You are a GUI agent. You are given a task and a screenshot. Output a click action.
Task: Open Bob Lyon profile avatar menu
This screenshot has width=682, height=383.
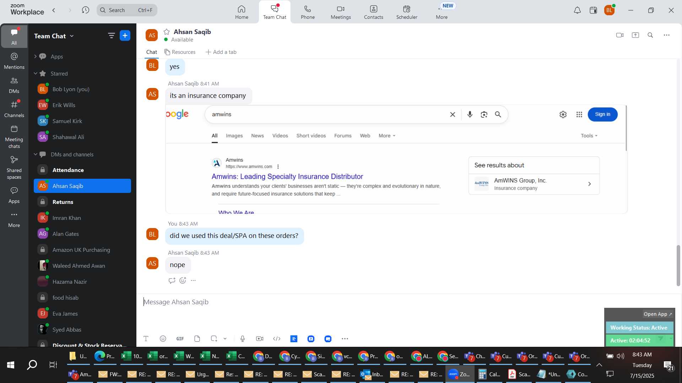(x=610, y=10)
